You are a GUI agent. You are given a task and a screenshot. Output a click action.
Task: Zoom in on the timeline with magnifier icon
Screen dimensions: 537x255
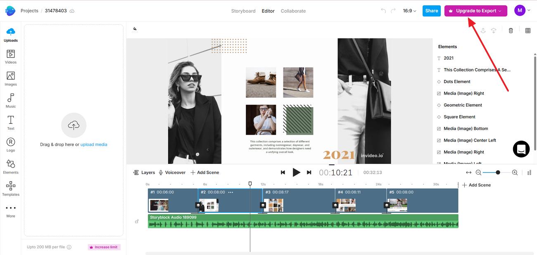(515, 172)
